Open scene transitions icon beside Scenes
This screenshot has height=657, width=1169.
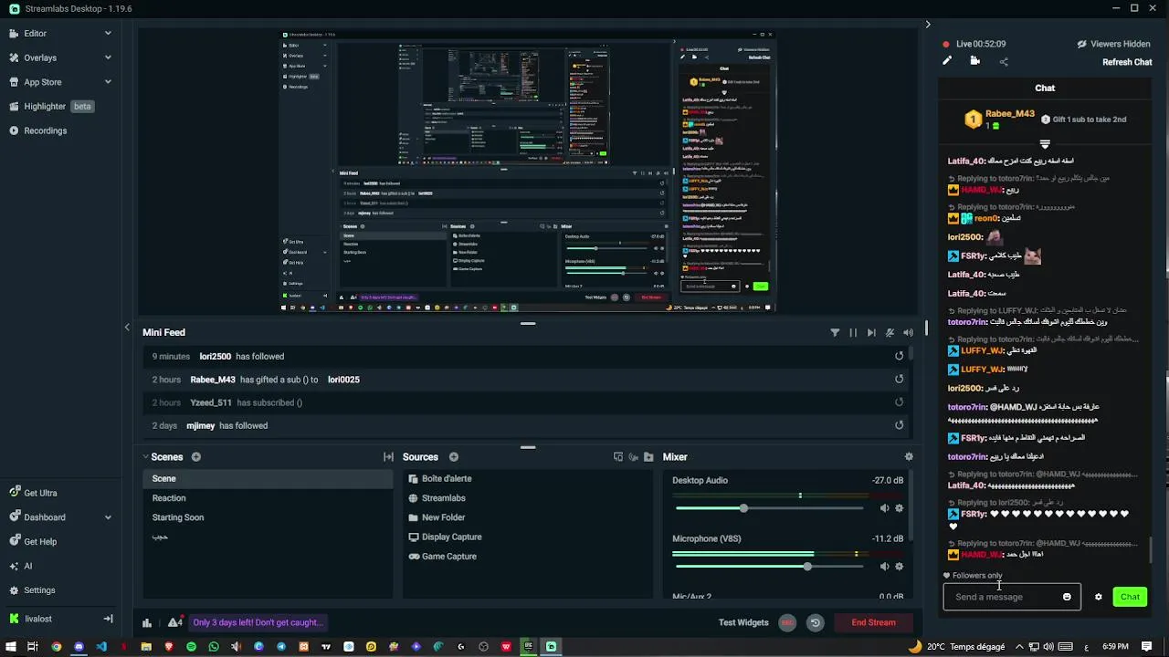click(388, 457)
